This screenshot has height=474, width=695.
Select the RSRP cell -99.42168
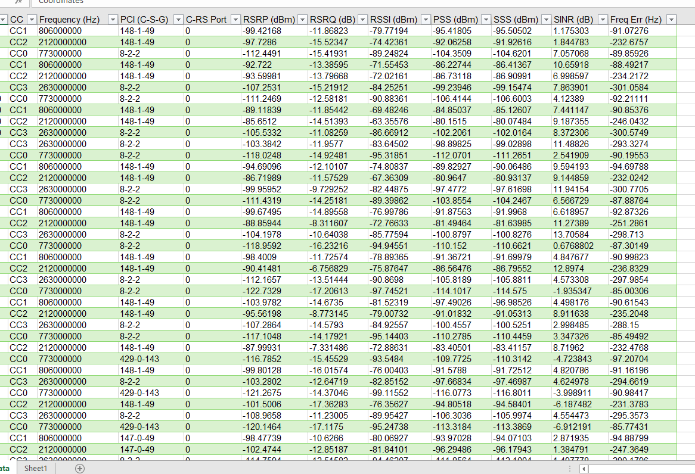[x=274, y=31]
